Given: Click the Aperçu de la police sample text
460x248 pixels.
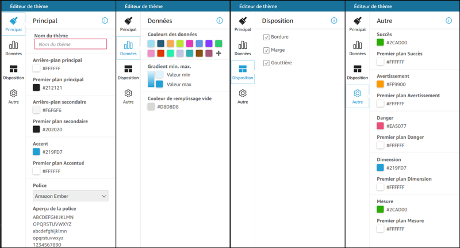Looking at the screenshot, I should point(53,231).
